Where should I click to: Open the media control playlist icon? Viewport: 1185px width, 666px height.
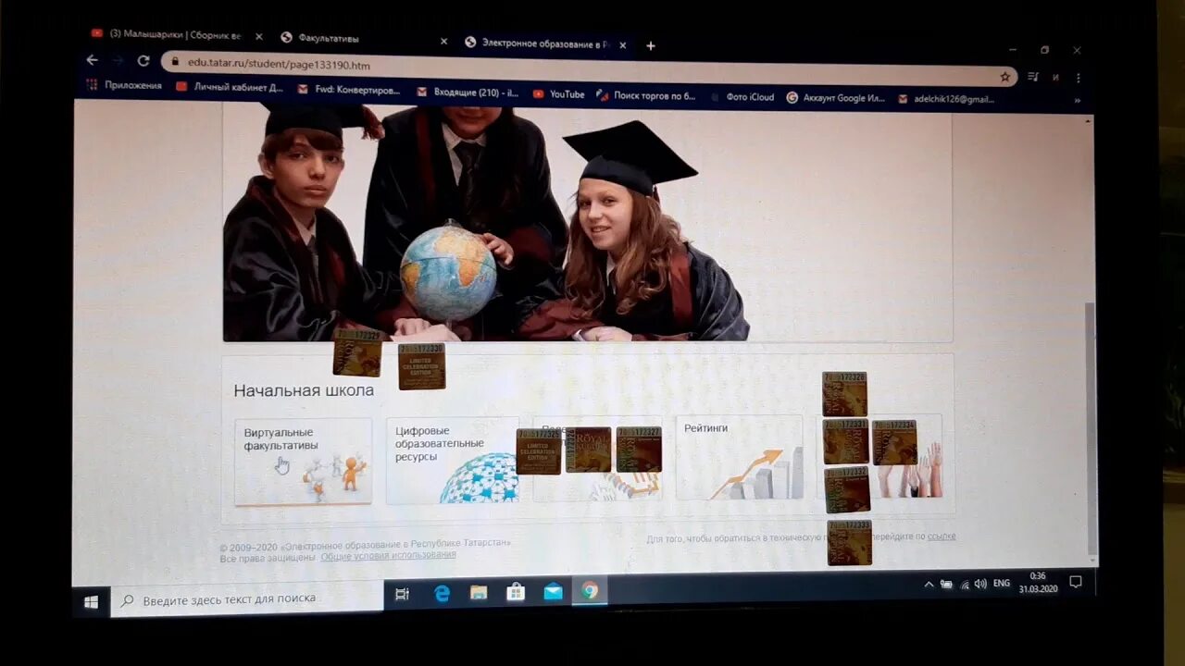(x=1033, y=77)
